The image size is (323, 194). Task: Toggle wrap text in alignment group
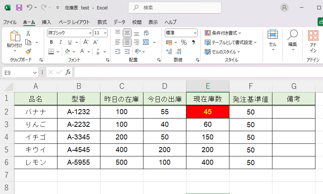(x=146, y=33)
